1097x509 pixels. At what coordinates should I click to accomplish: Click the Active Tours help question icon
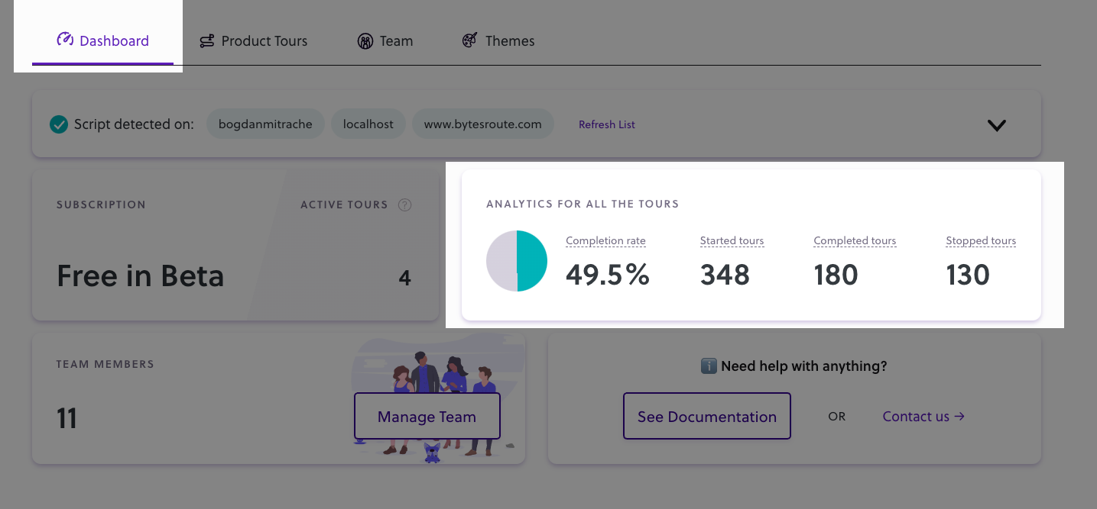(405, 205)
